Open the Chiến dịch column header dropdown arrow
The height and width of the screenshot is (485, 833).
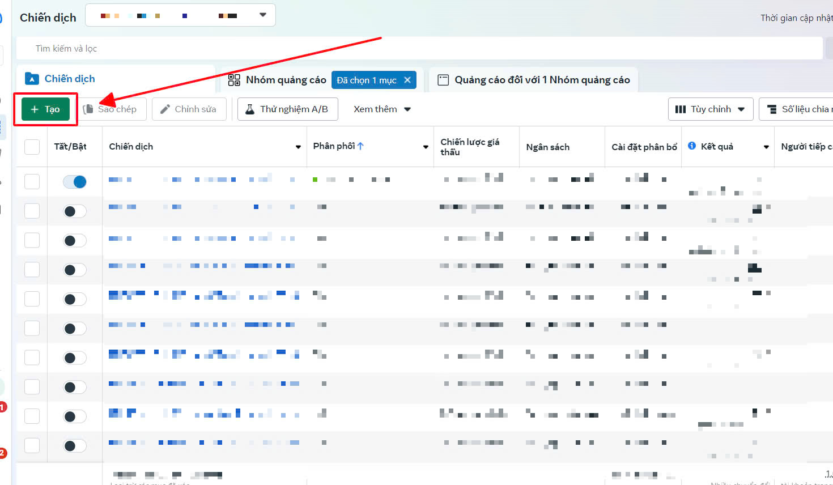(x=298, y=147)
